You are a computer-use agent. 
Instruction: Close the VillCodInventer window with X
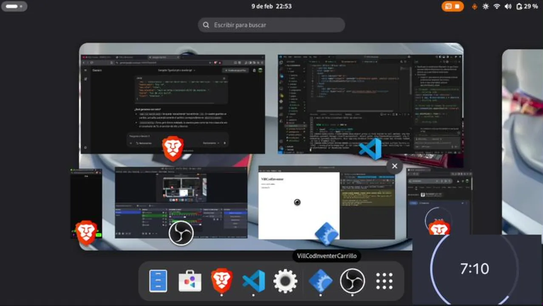click(x=394, y=166)
